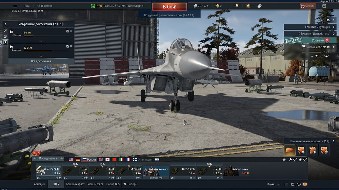This screenshot has width=339, height=190.
Task: Open the Battle Pass Уровень banner
Action: coord(310,40)
